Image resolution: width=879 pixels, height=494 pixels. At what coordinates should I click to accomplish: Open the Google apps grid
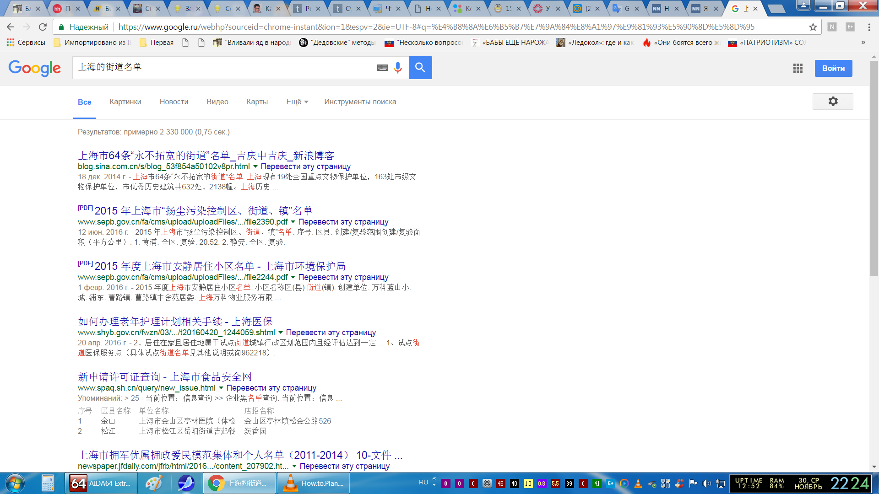coord(798,68)
